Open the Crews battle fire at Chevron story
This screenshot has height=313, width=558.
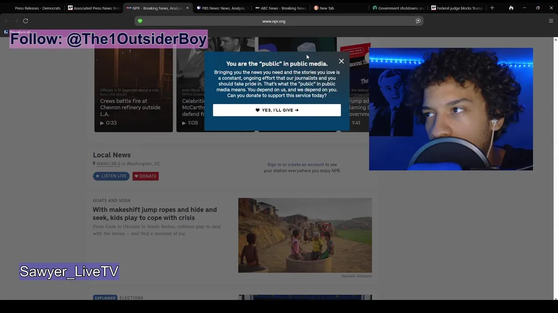[x=130, y=107]
